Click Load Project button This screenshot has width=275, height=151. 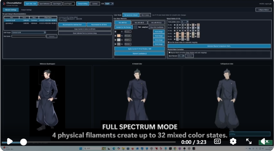[x=69, y=4]
